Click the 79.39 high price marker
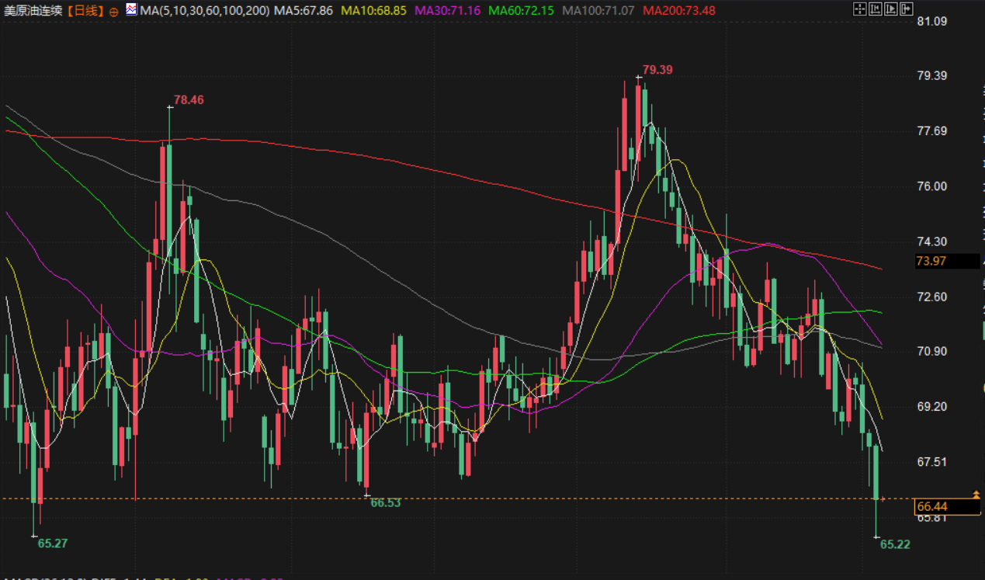The width and height of the screenshot is (985, 580). coord(657,70)
